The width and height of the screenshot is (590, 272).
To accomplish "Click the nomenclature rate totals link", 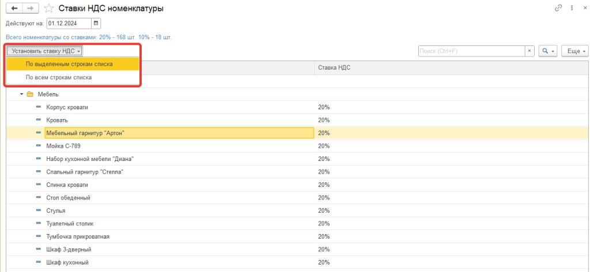I will click(88, 37).
